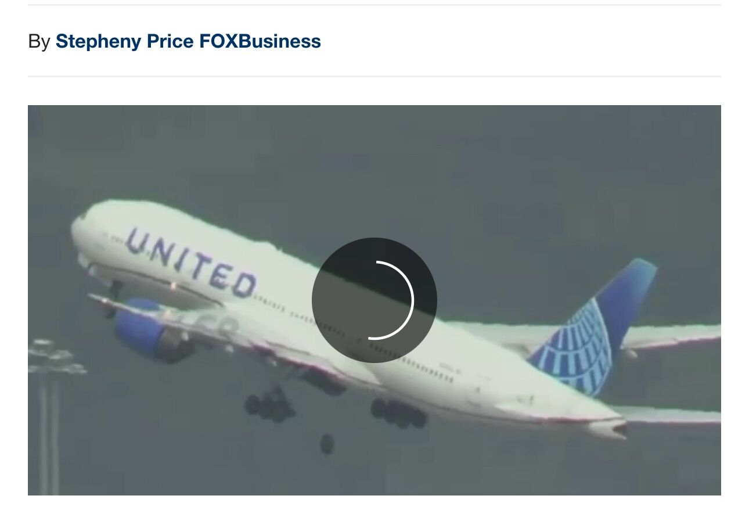Click the "By" text before author name
749x510 pixels.
pyautogui.click(x=39, y=41)
